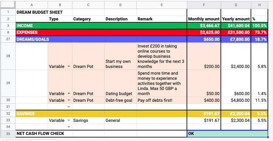Select row 3 header
The height and width of the screenshot is (141, 273).
point(8,26)
